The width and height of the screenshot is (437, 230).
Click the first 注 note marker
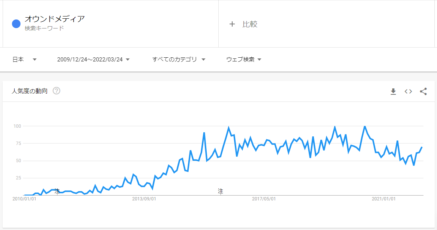[x=57, y=191]
